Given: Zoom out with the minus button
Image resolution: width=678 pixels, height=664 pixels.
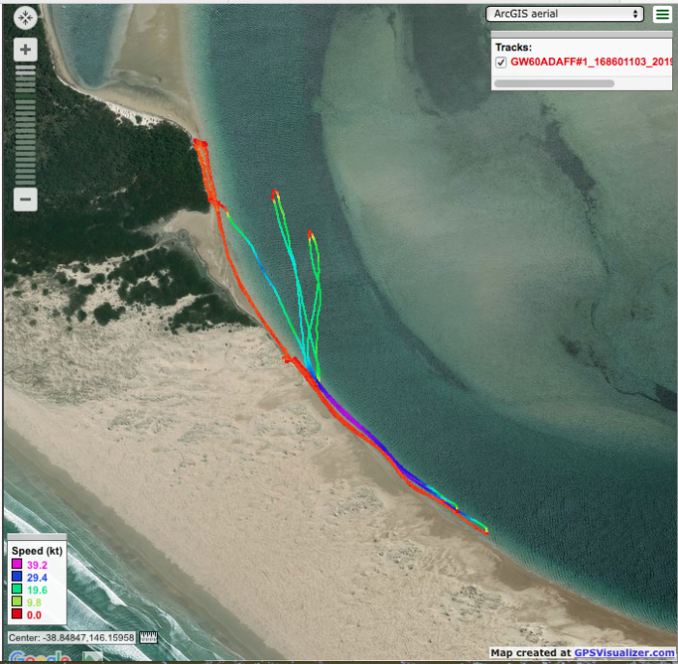Looking at the screenshot, I should (x=25, y=200).
